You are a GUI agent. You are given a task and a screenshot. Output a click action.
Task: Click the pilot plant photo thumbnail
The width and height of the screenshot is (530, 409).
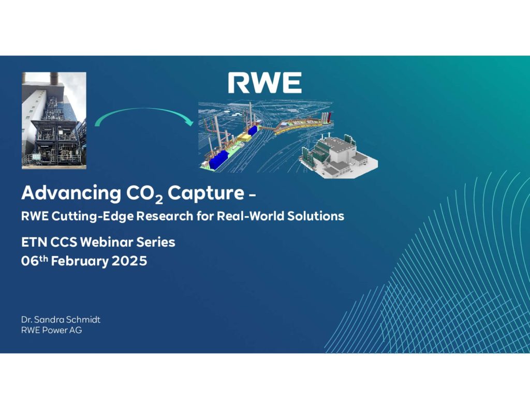(x=54, y=120)
